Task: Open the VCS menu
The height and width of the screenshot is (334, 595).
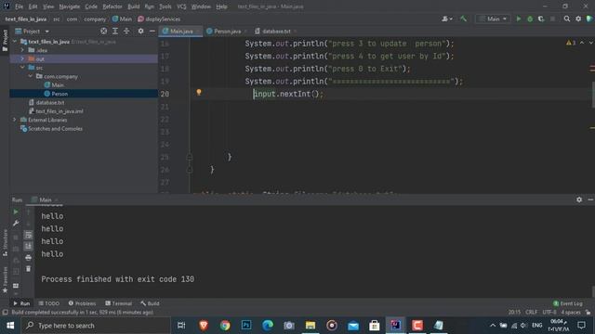Action: 182,6
